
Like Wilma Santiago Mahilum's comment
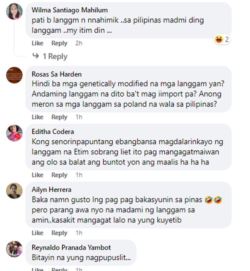pos(37,43)
